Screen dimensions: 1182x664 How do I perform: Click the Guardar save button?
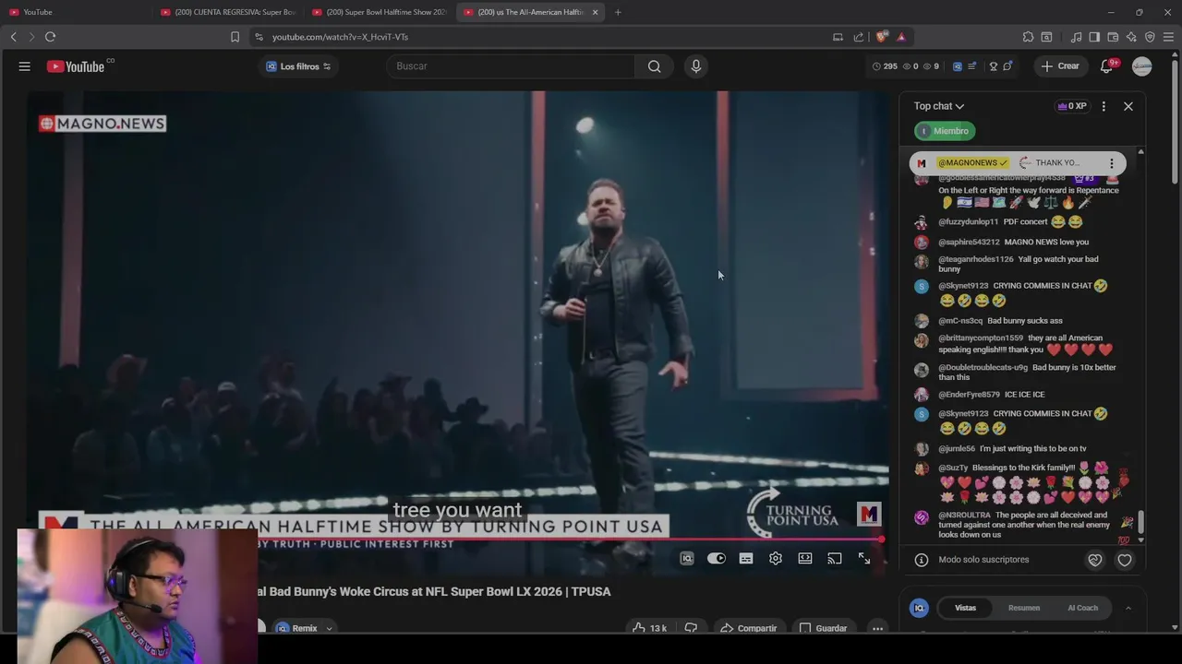tap(823, 628)
